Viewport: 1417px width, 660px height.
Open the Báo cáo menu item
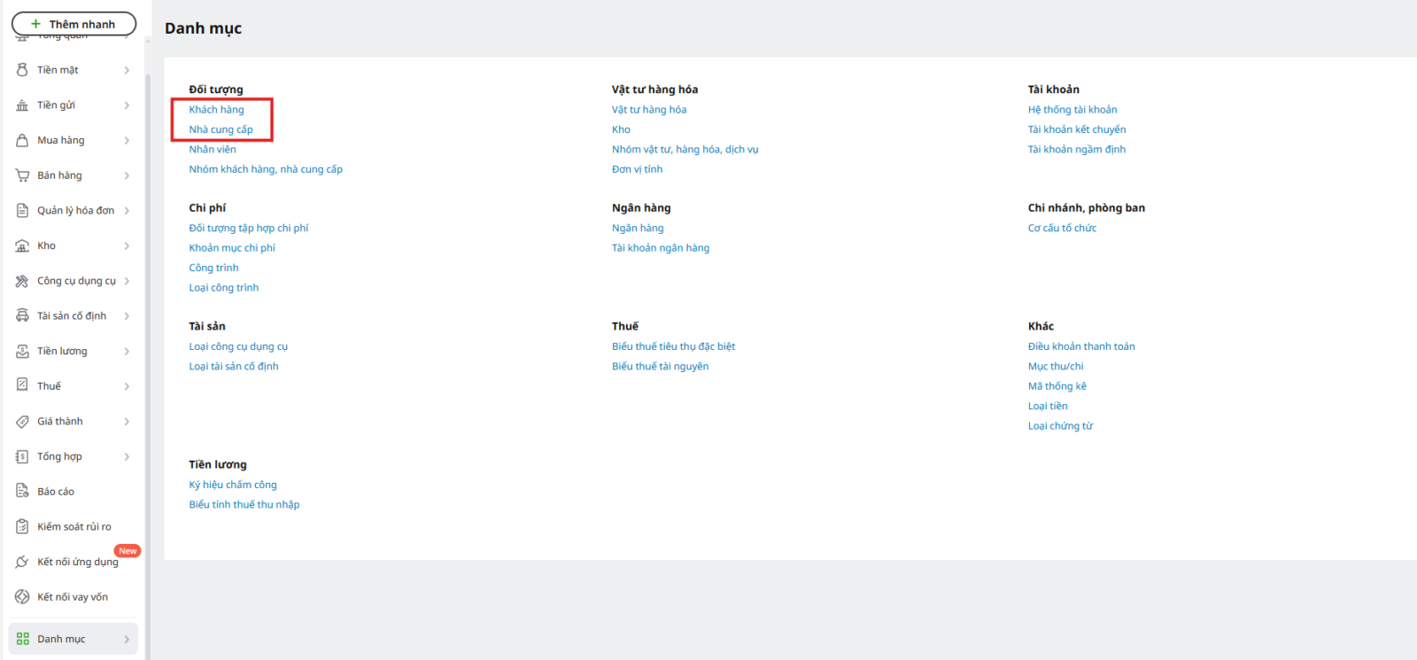[x=56, y=492]
